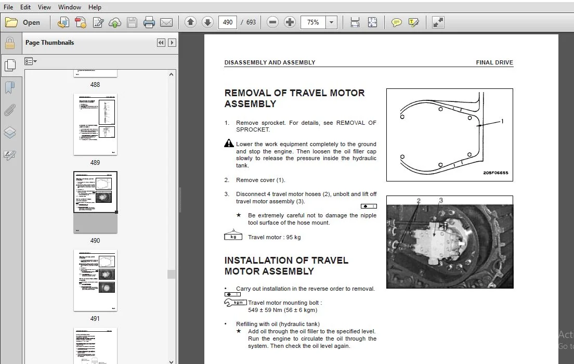Click the kg weight symbol icon
Viewport: 574px width, 364px height.
coord(233,235)
